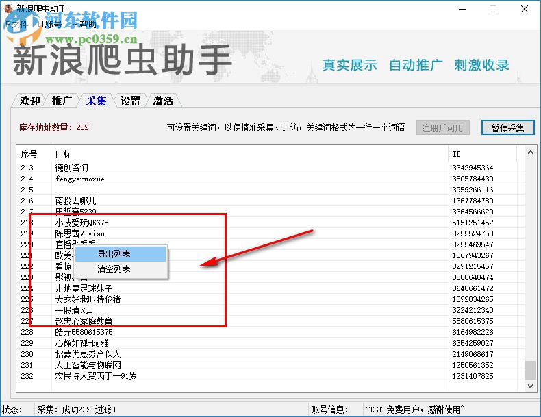Screen dimensions: 541x417
Task: Minimize the 新浪爬虫助手 window
Action: (462, 9)
